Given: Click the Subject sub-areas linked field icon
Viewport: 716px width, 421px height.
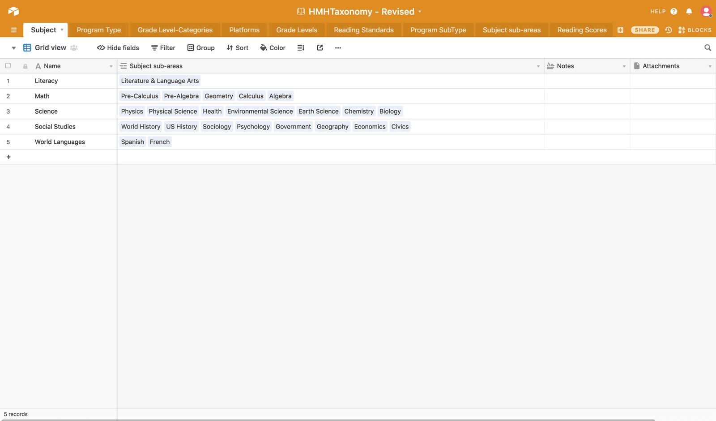Looking at the screenshot, I should pos(124,66).
